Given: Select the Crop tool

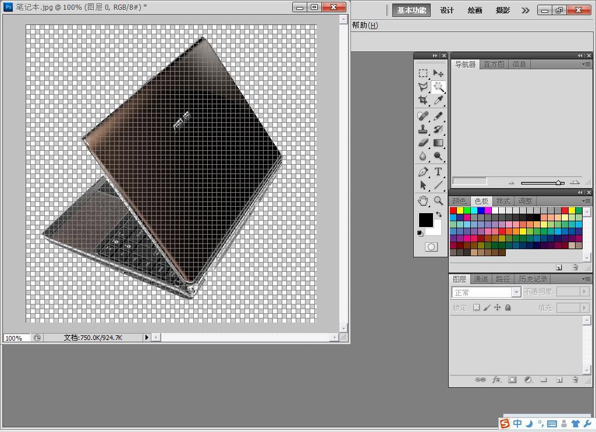Looking at the screenshot, I should pyautogui.click(x=423, y=100).
